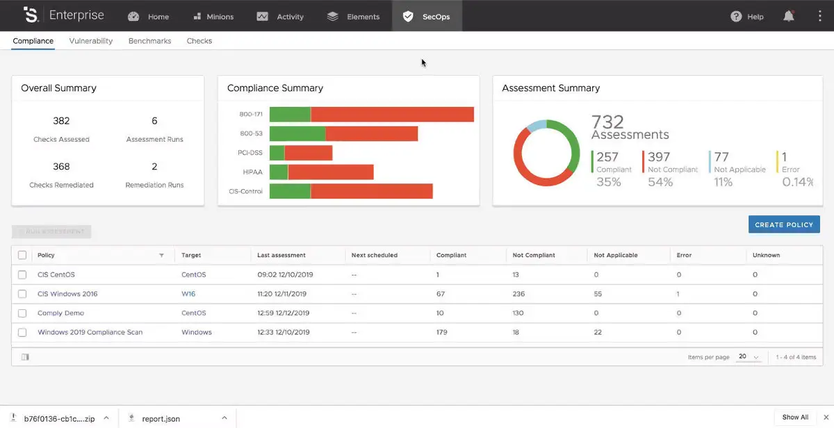Open the notifications bell icon
This screenshot has height=428, width=834.
pos(789,16)
